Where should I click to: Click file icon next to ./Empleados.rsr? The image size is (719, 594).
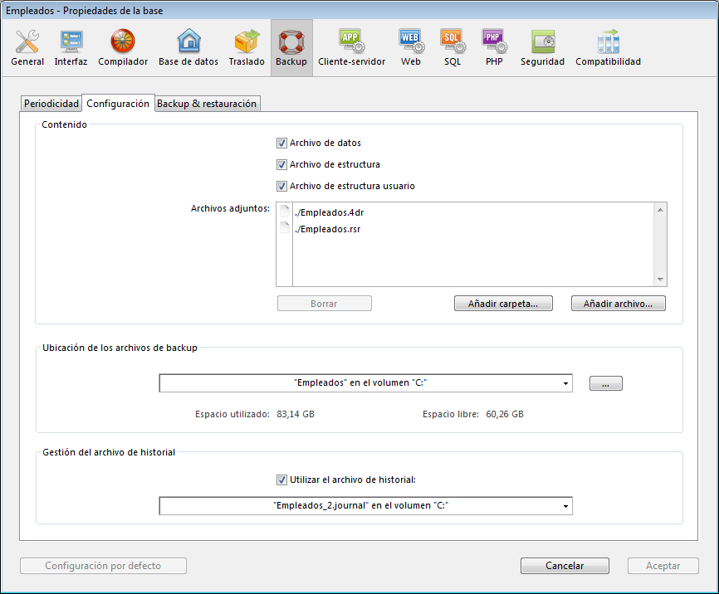[285, 228]
